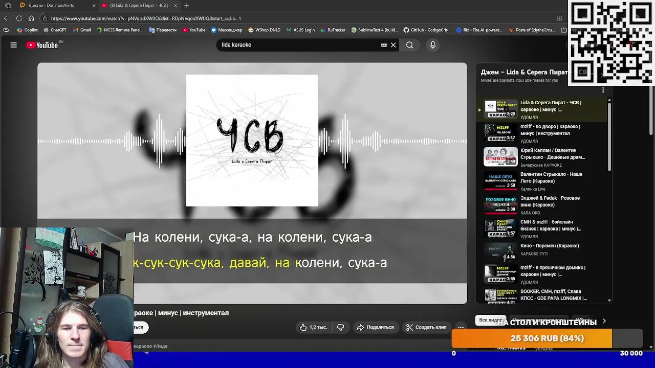Click the search magnifier button
655x368 pixels.
point(410,45)
